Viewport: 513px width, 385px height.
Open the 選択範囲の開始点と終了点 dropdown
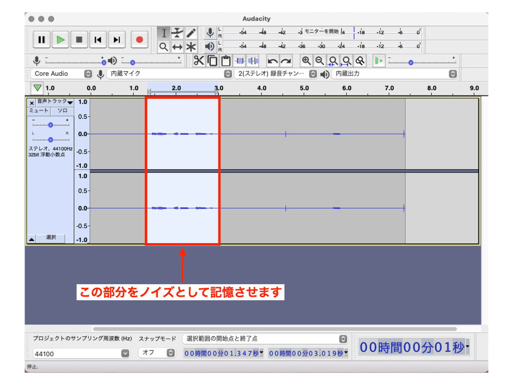tap(265, 339)
